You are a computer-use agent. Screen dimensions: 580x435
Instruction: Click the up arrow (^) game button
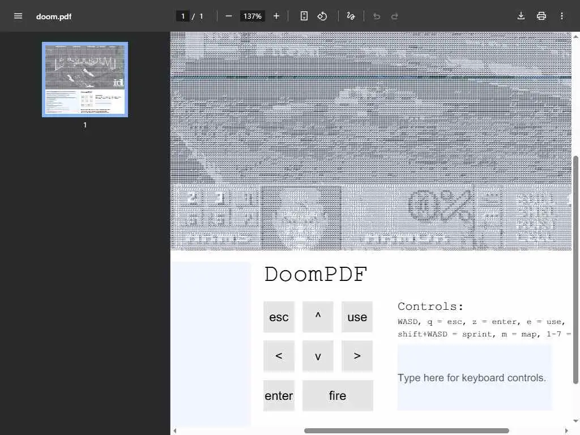[x=318, y=317]
